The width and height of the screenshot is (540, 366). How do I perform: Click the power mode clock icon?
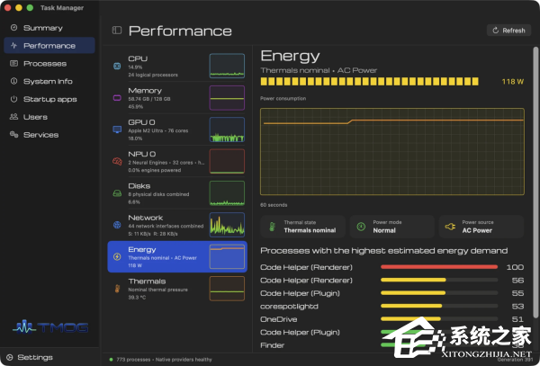(361, 227)
